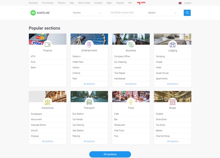Open the Guest House link
The width and height of the screenshot is (220, 158).
[x=162, y=73]
